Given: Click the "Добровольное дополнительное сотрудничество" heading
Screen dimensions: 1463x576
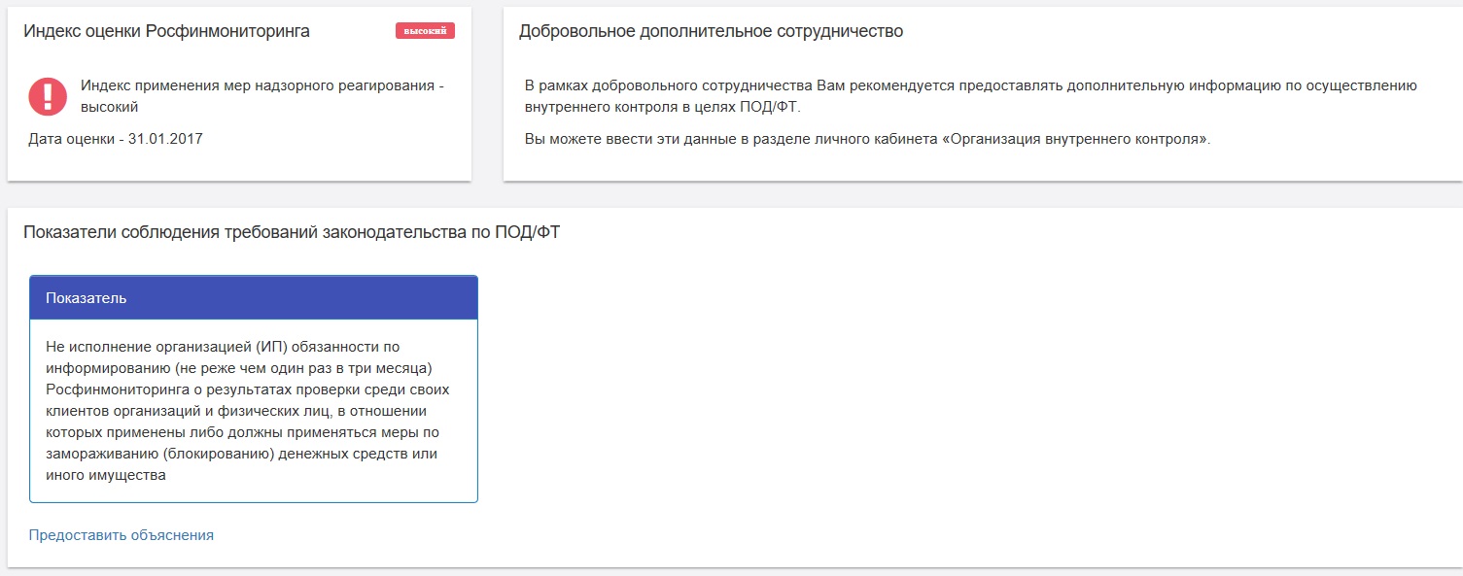Looking at the screenshot, I should click(x=712, y=31).
